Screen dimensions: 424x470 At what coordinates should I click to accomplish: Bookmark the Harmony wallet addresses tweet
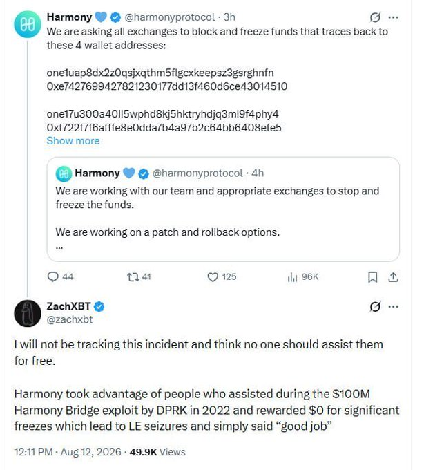tap(372, 277)
